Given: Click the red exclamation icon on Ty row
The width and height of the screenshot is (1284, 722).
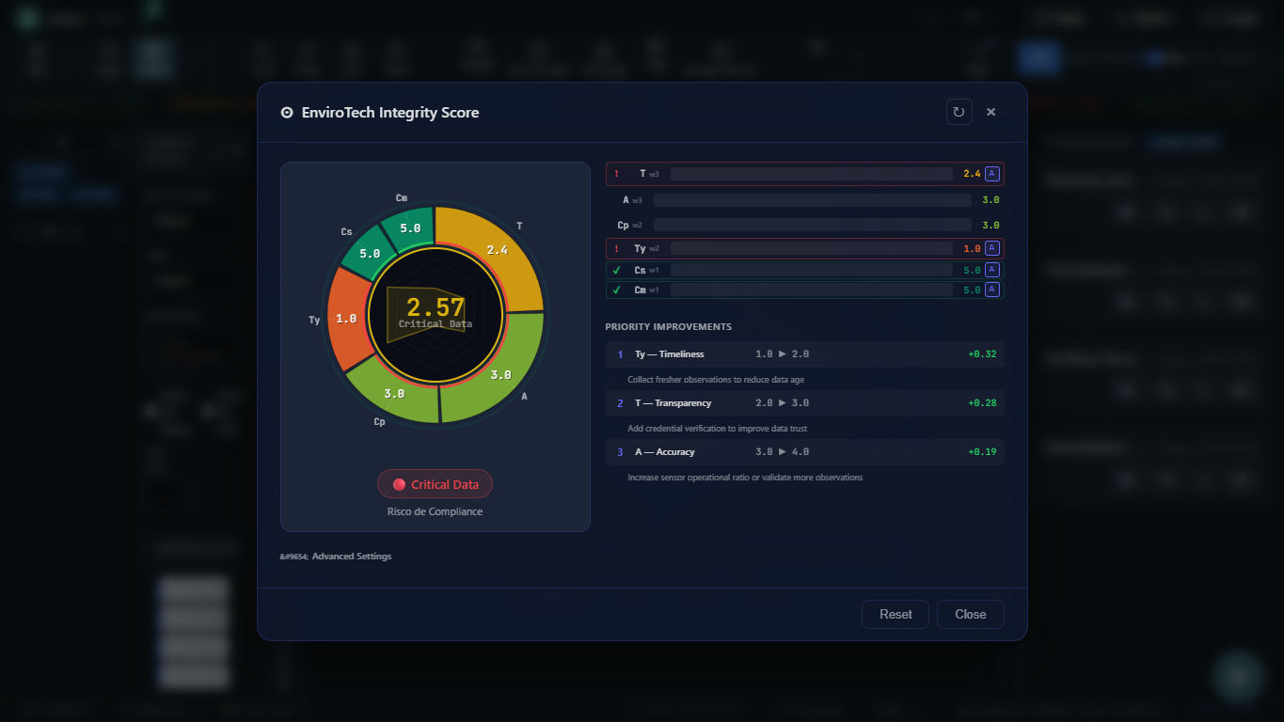Looking at the screenshot, I should click(617, 249).
